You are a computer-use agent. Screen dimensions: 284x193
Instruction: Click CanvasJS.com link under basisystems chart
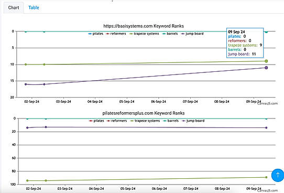(268, 103)
